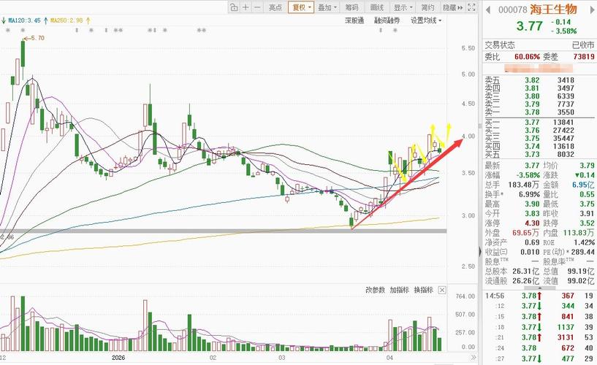This screenshot has width=597, height=365.
Task: Select the 卖三 price 3.80
Action: [532, 96]
